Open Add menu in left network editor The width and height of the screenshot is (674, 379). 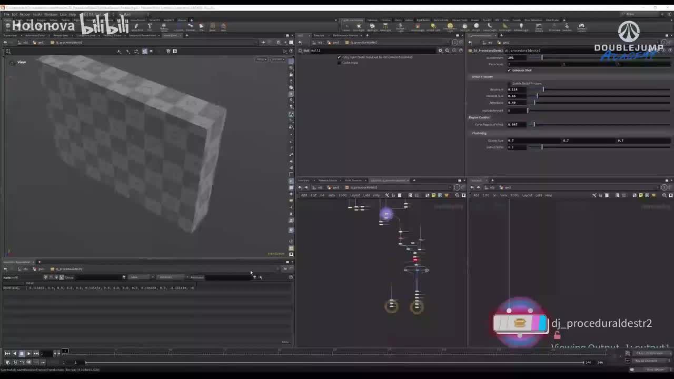point(304,195)
